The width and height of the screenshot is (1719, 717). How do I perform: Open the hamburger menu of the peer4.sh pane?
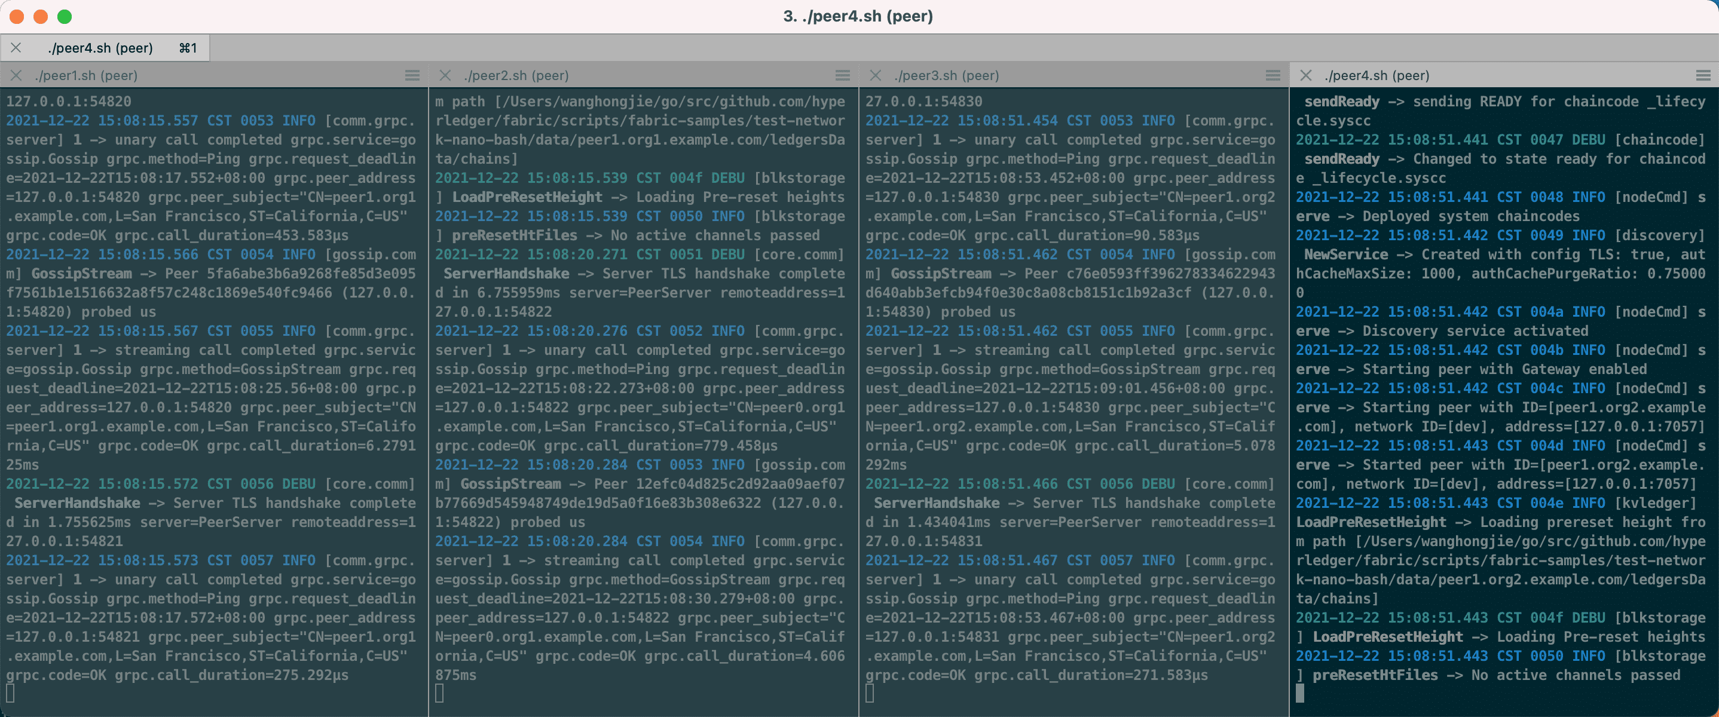point(1703,75)
